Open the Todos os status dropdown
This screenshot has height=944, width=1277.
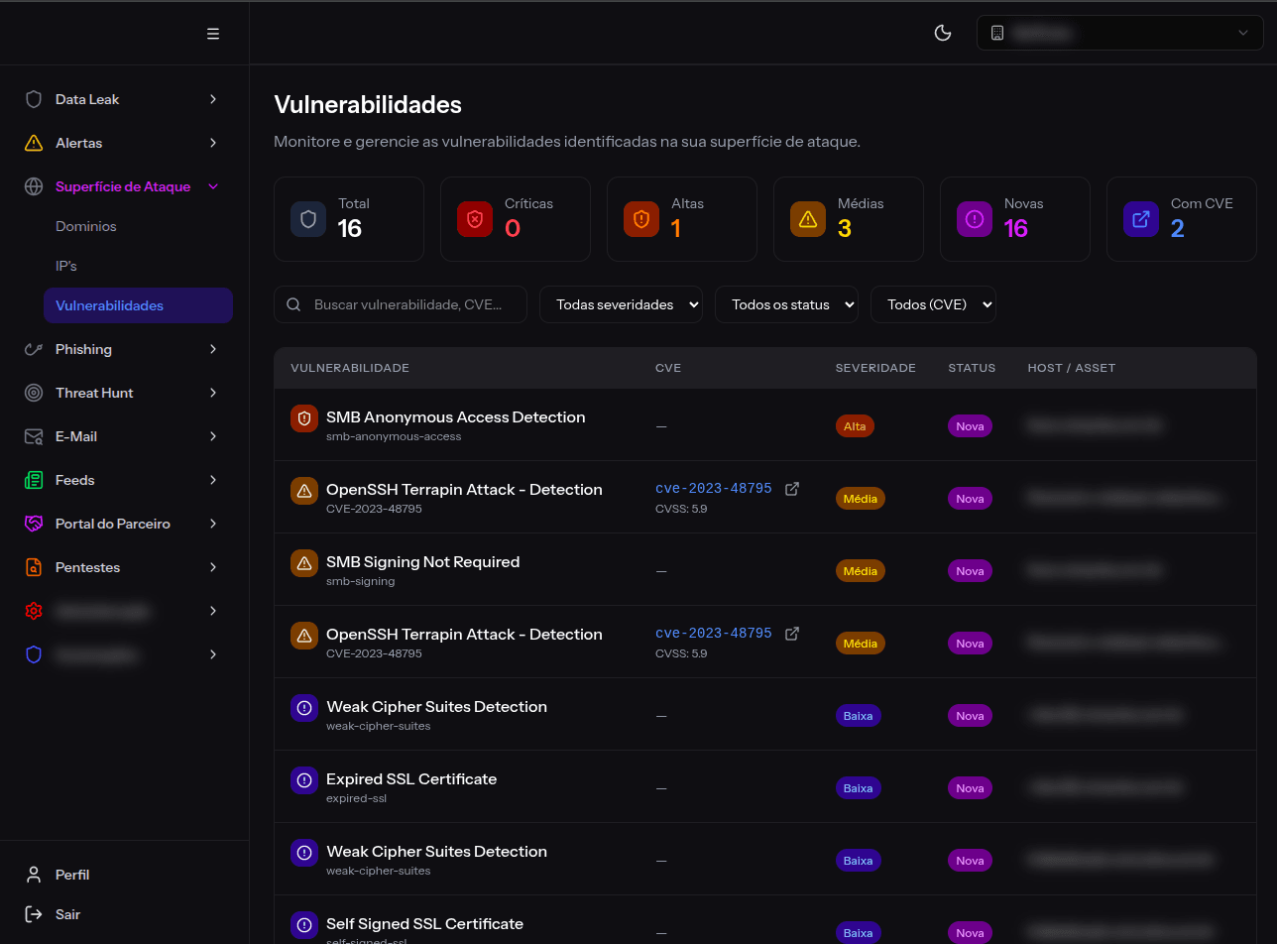point(786,304)
